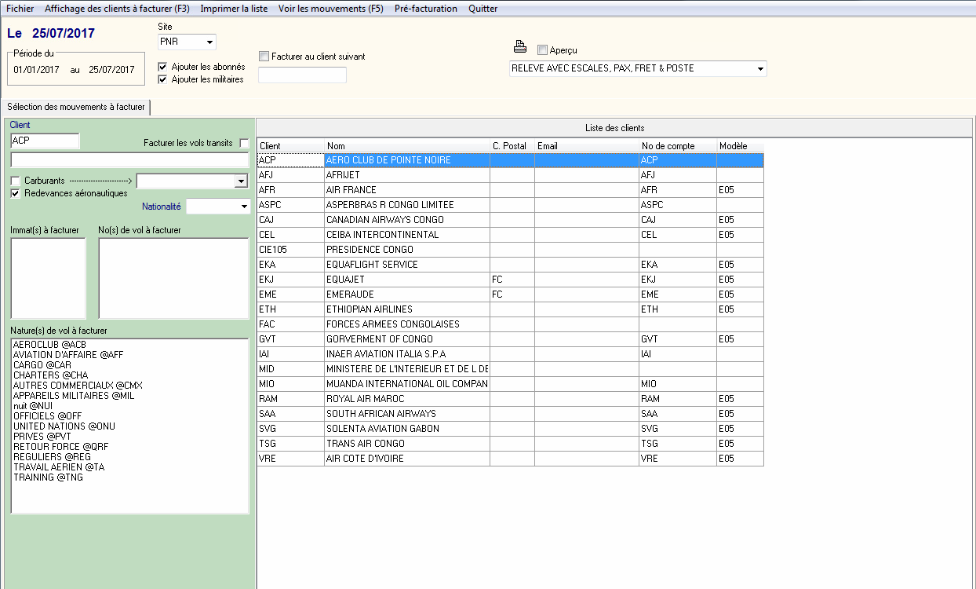Tick Facturer au client suivant
This screenshot has height=589, width=976.
click(264, 57)
